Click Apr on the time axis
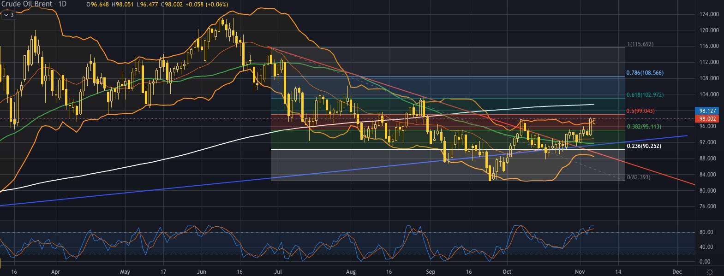The height and width of the screenshot is (276, 724). 55,272
